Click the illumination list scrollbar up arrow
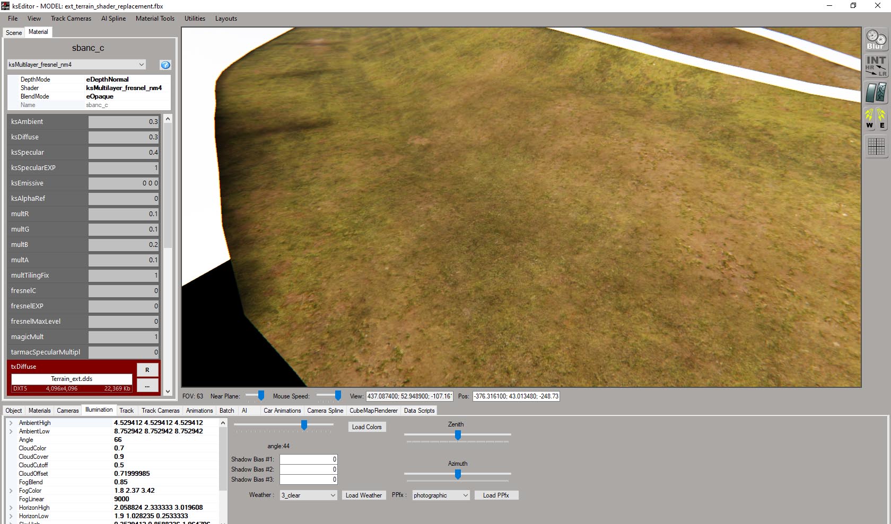 pos(223,423)
